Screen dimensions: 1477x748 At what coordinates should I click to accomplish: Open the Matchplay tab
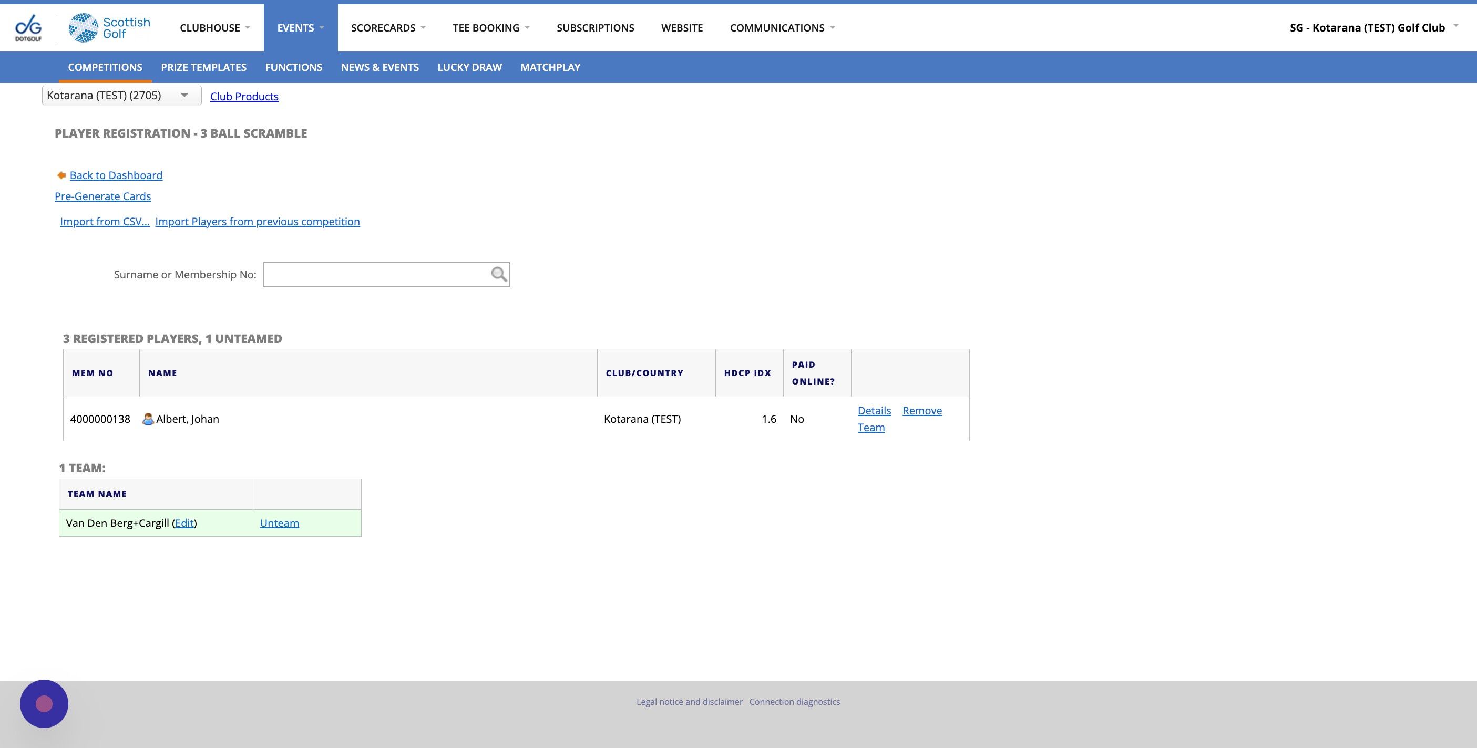(x=550, y=67)
